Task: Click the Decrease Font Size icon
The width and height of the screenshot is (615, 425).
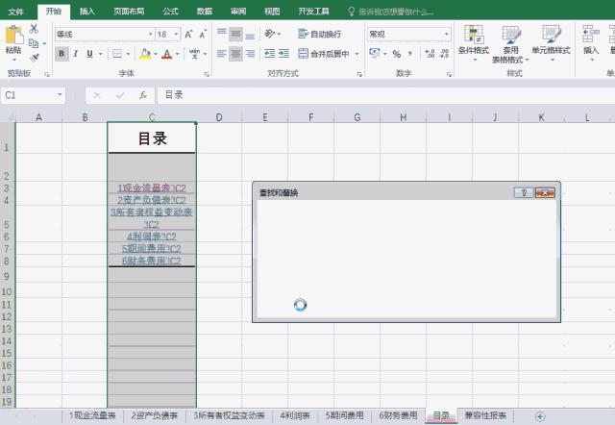Action: click(203, 35)
